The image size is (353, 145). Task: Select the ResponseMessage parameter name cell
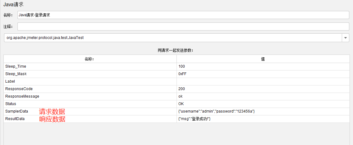point(90,96)
